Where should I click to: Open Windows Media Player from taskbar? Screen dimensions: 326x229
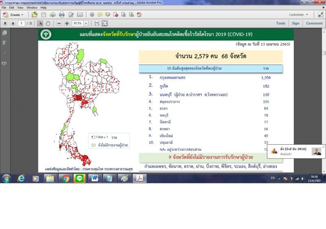click(x=35, y=178)
